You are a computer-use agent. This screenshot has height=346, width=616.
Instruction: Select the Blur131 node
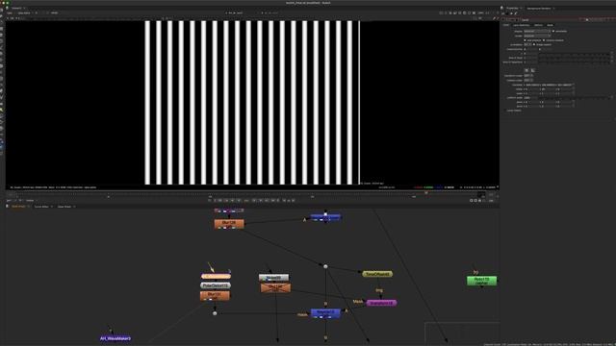pos(215,295)
